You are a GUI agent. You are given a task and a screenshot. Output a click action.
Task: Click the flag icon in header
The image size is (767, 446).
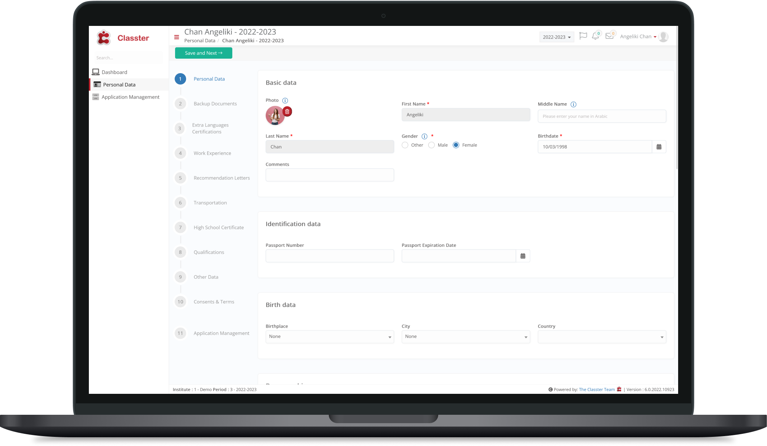click(x=583, y=36)
